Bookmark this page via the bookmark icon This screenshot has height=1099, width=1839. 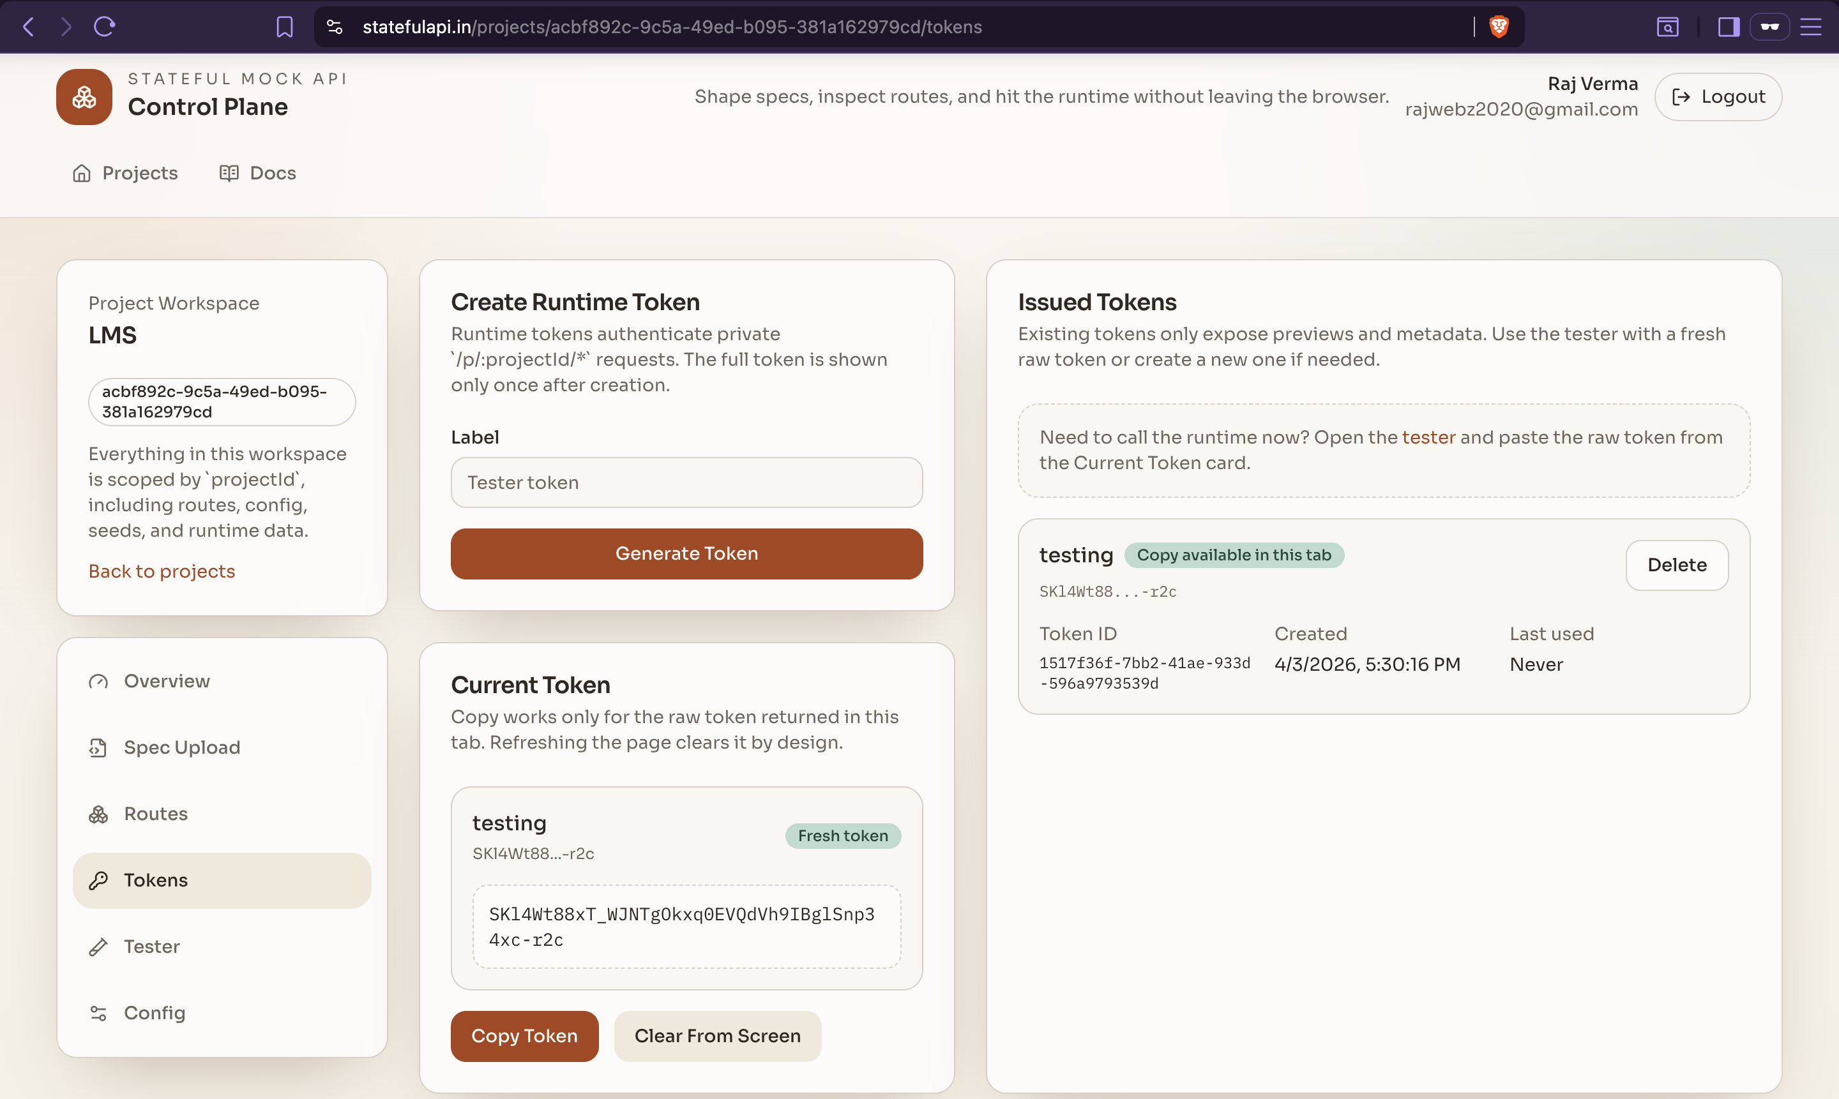coord(285,27)
